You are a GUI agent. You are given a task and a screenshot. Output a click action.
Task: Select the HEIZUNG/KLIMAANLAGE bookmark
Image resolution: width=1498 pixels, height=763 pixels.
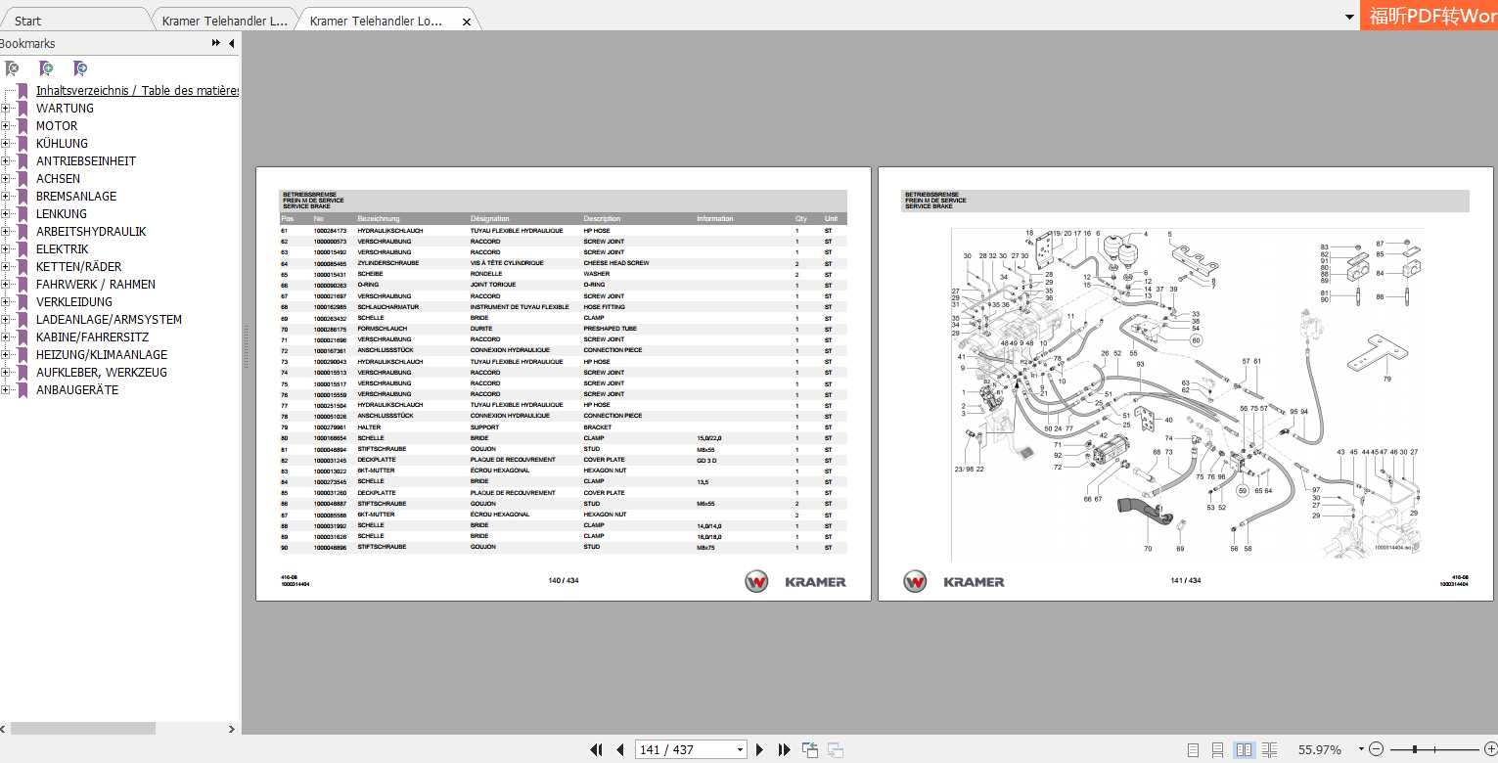(x=102, y=355)
